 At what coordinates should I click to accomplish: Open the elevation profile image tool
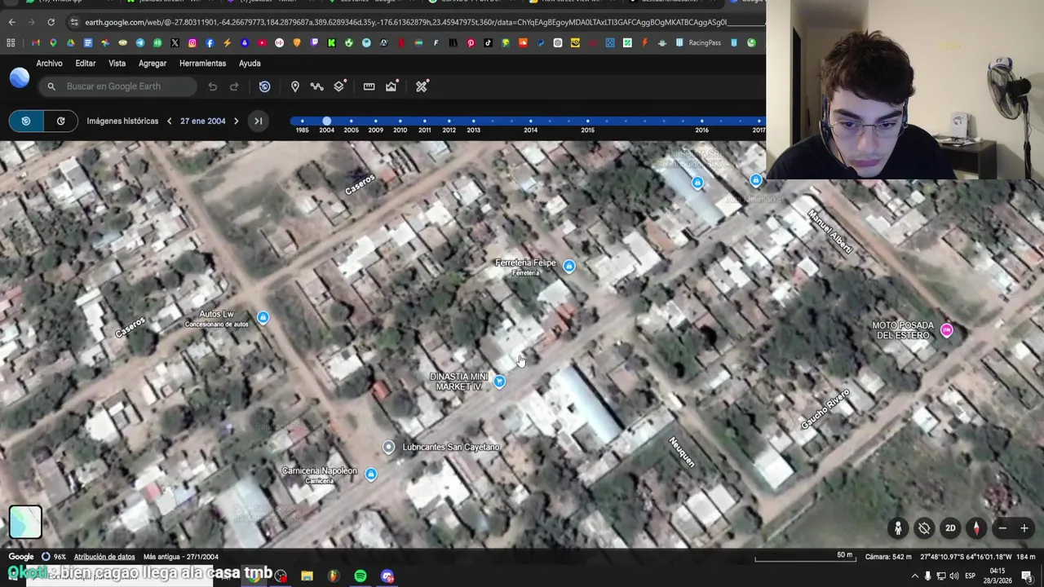click(392, 86)
